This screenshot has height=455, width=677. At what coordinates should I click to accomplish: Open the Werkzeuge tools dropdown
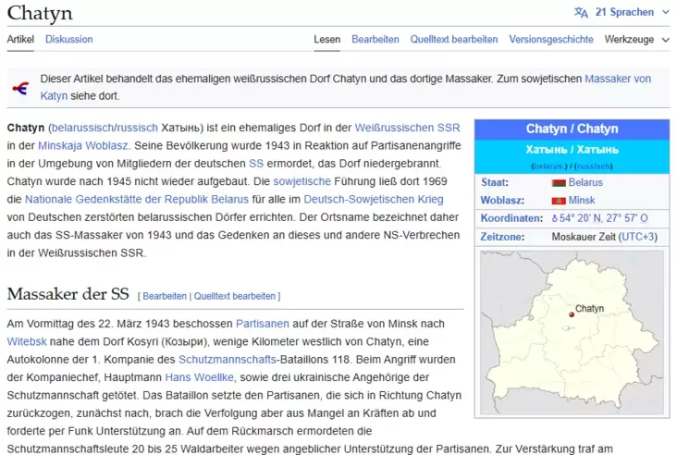(634, 40)
